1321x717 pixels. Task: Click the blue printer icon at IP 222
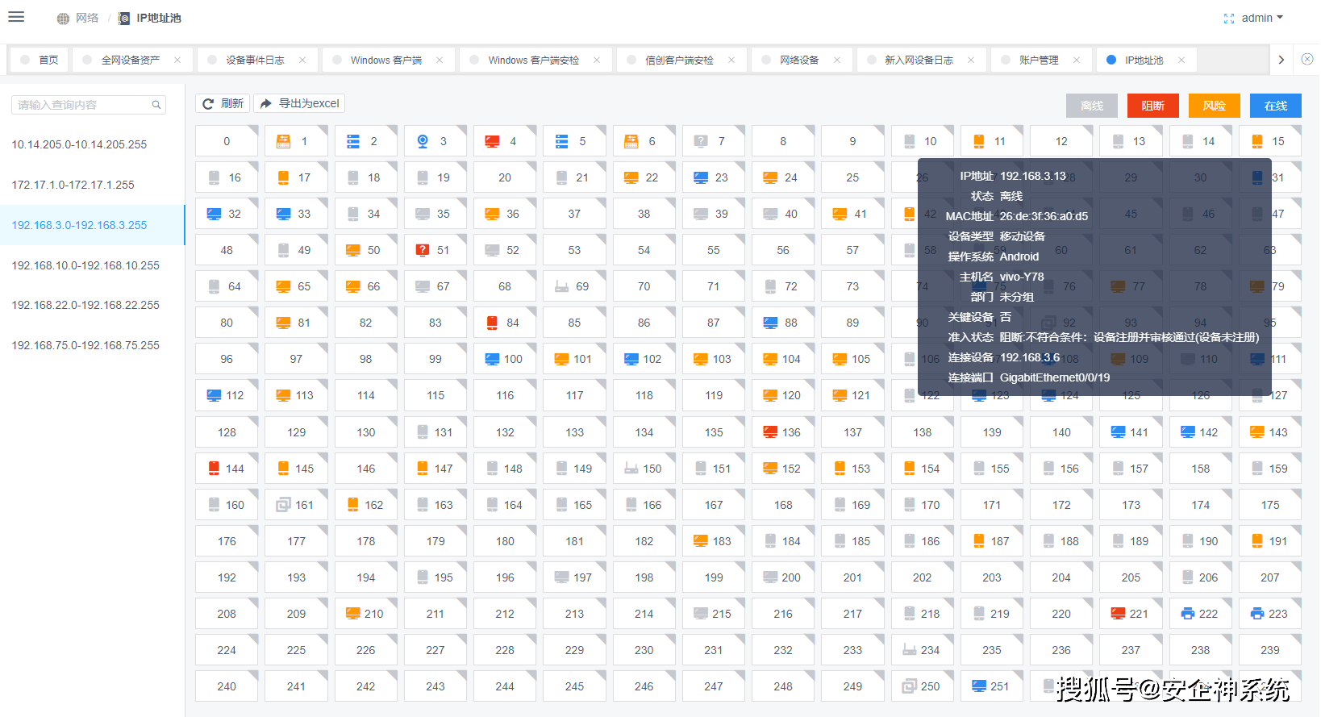[1188, 614]
